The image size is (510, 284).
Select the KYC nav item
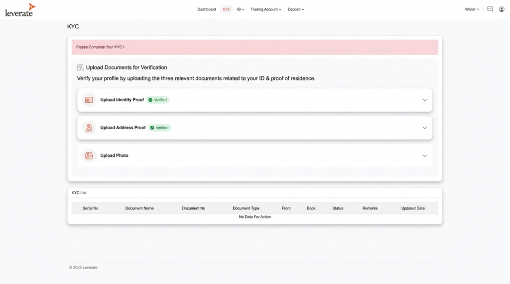coord(227,9)
